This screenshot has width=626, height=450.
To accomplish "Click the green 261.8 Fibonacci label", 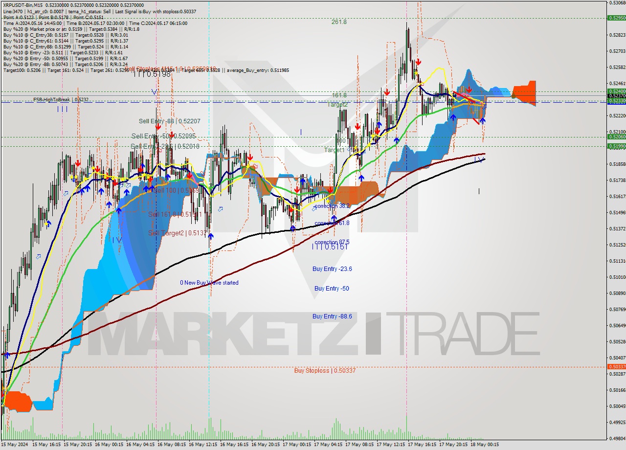I will [x=339, y=22].
